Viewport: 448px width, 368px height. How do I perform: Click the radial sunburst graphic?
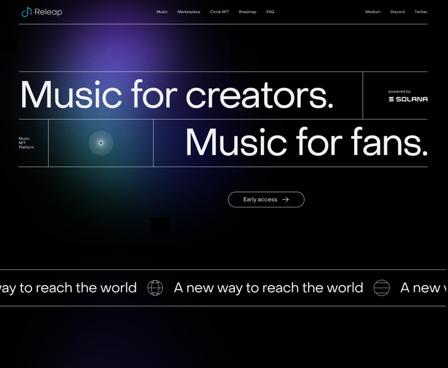coord(101,143)
